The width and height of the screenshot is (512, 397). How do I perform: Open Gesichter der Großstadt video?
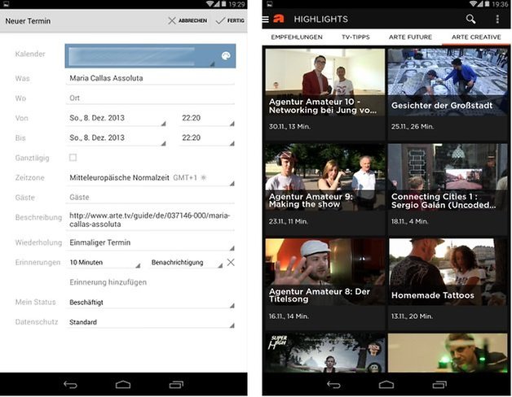pos(448,94)
